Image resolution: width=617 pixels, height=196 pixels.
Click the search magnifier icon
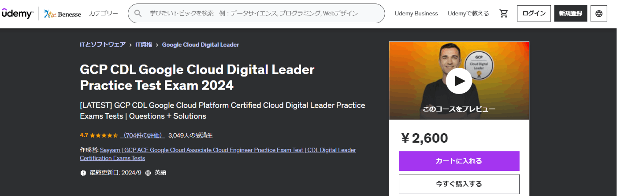click(x=138, y=14)
